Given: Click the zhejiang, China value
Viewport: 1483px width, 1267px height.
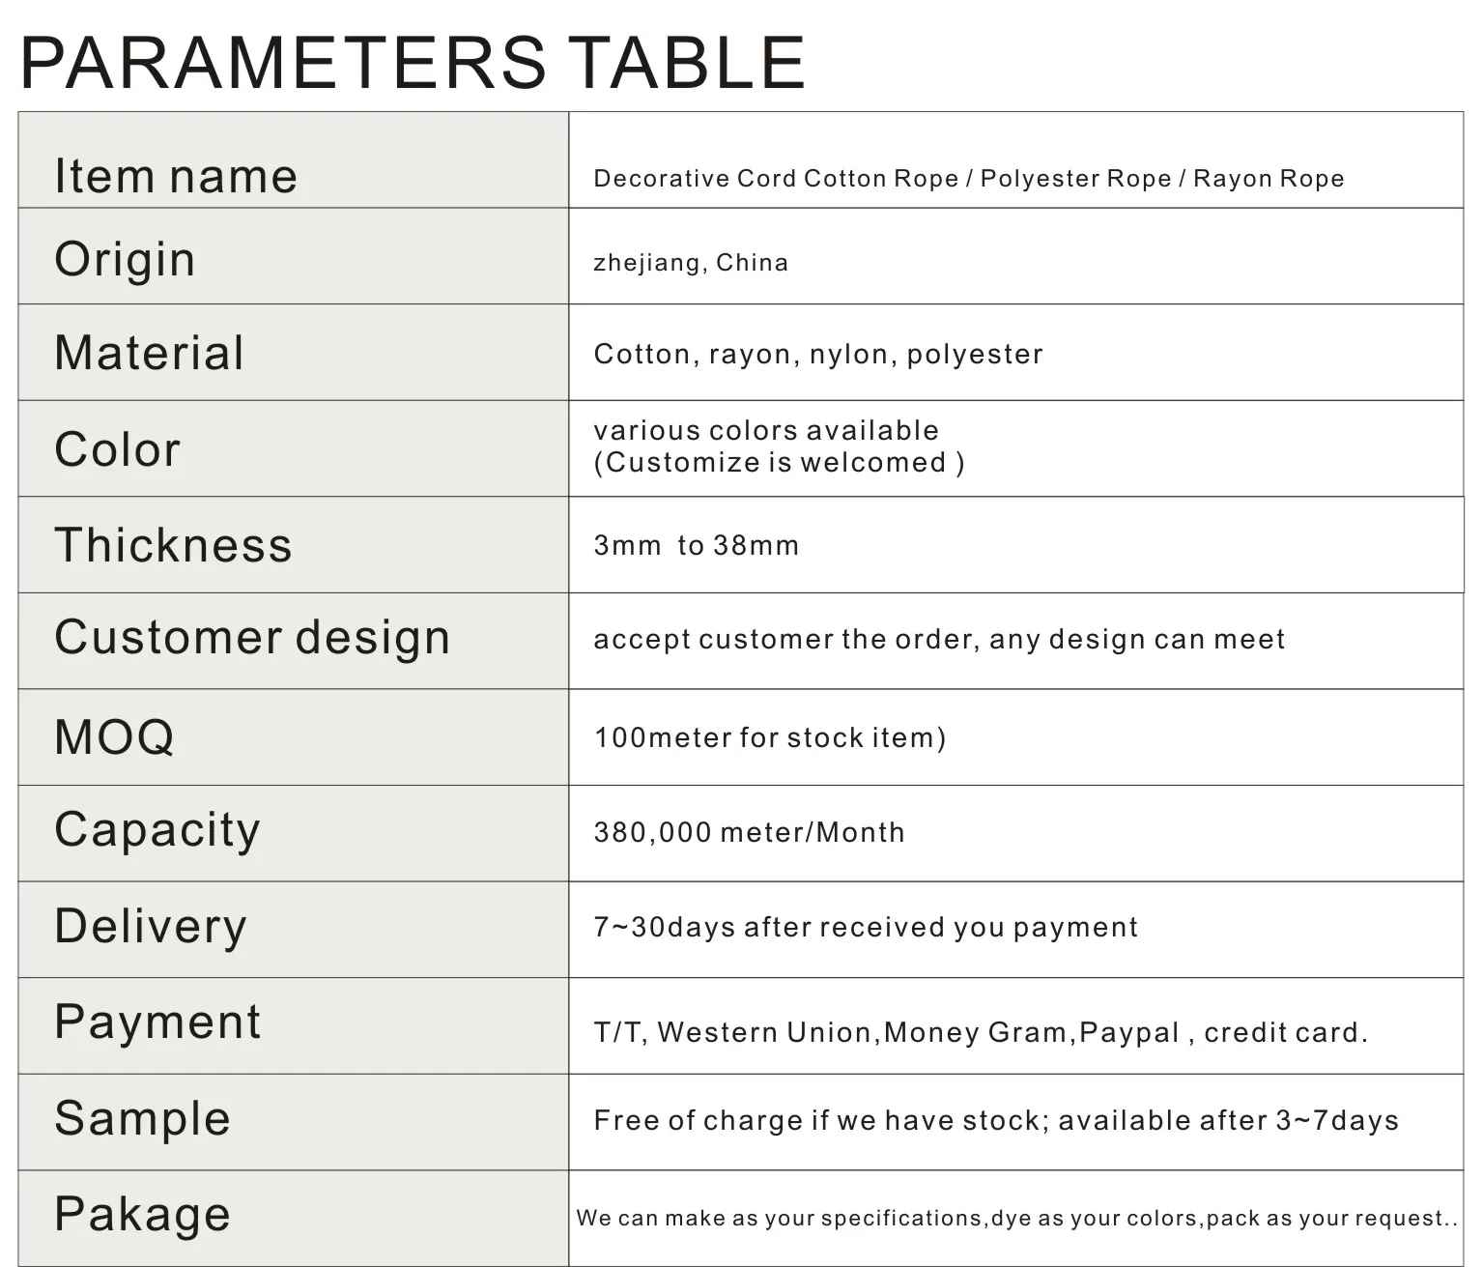Looking at the screenshot, I should pos(691,263).
